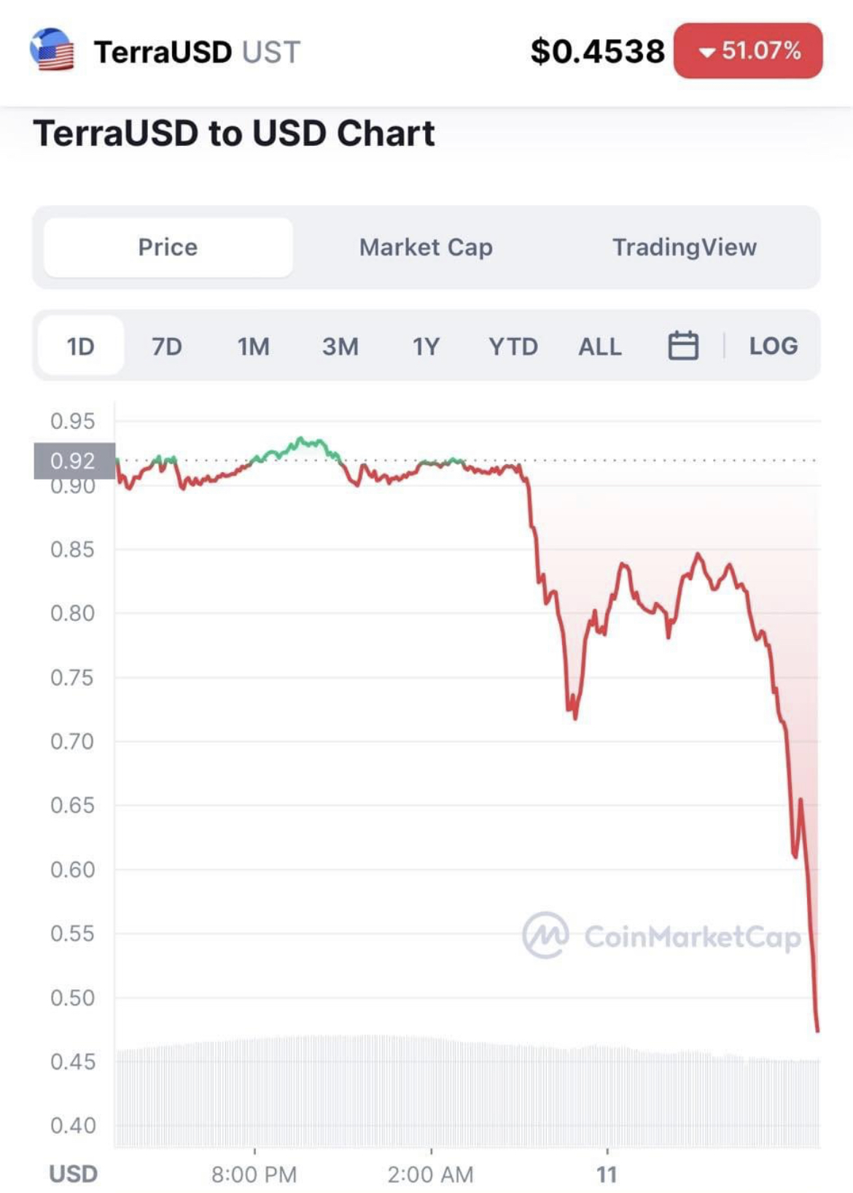Click the TerraUSD coin logo icon

pos(52,50)
